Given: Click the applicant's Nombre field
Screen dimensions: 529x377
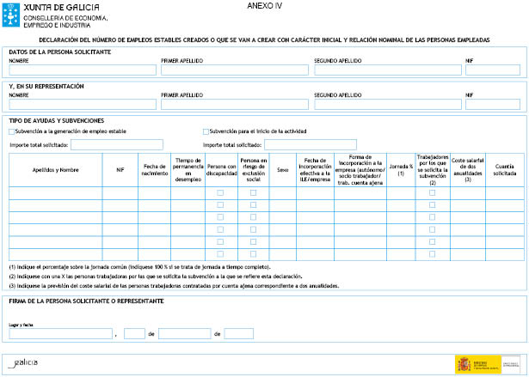Looking at the screenshot, I should (x=83, y=70).
